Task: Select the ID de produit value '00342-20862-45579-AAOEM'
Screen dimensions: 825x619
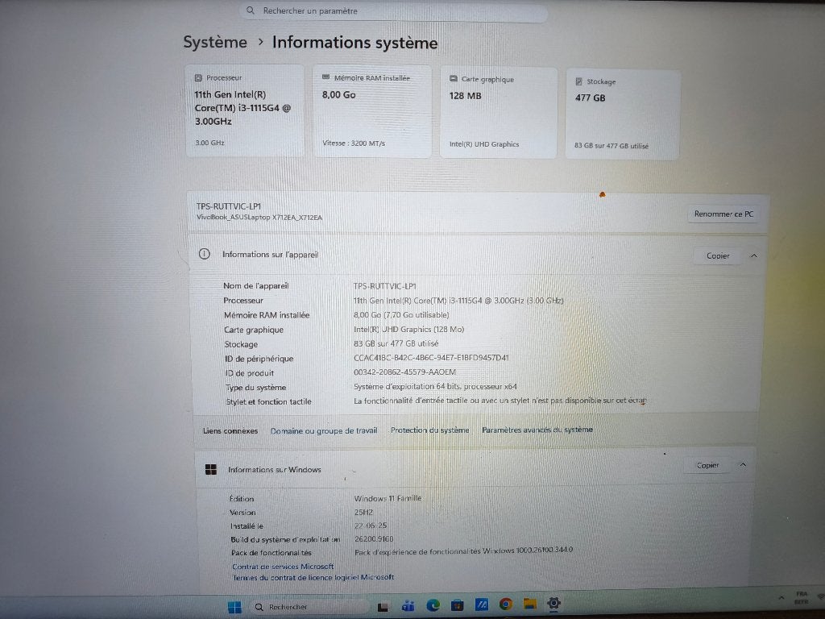Action: [x=404, y=372]
